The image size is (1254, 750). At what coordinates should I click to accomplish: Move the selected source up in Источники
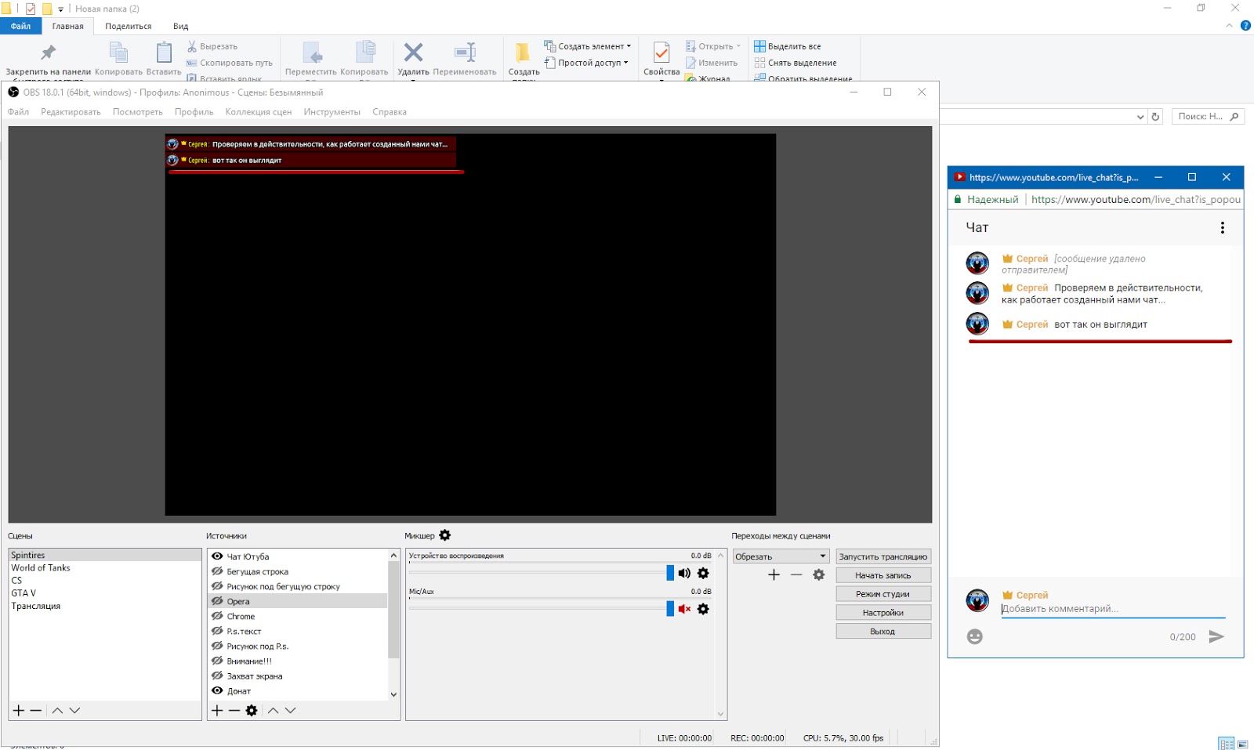[273, 711]
